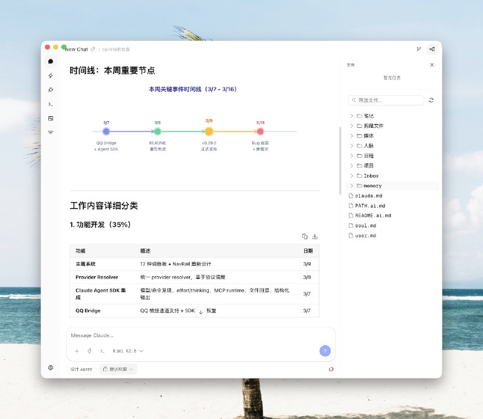This screenshot has width=483, height=419.
Task: Toggle the lightning option in the message input bar
Action: tap(89, 351)
